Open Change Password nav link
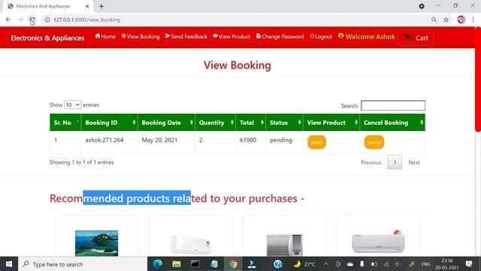The image size is (481, 271). click(280, 36)
